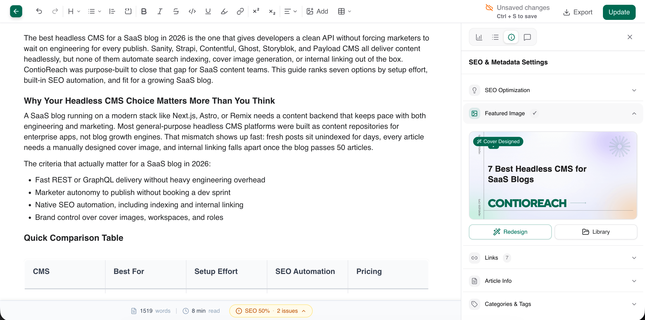
Task: Click the Links chain icon
Action: (x=474, y=258)
